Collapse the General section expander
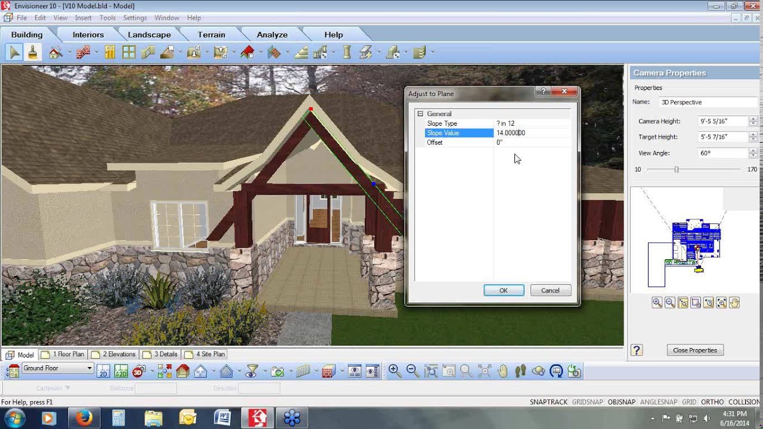 tap(420, 114)
